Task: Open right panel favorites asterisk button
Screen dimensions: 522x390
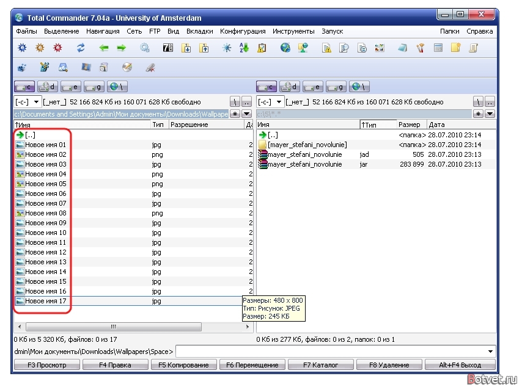Action: point(478,114)
